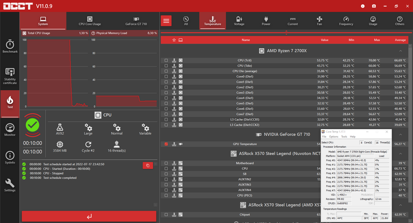Open the Stability certificate page
Viewport: 413px width, 223px height.
point(10,75)
